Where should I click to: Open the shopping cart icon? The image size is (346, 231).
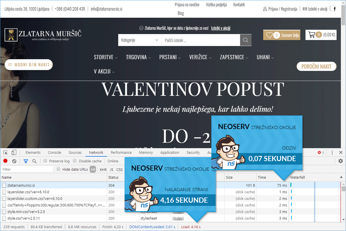pos(312,35)
